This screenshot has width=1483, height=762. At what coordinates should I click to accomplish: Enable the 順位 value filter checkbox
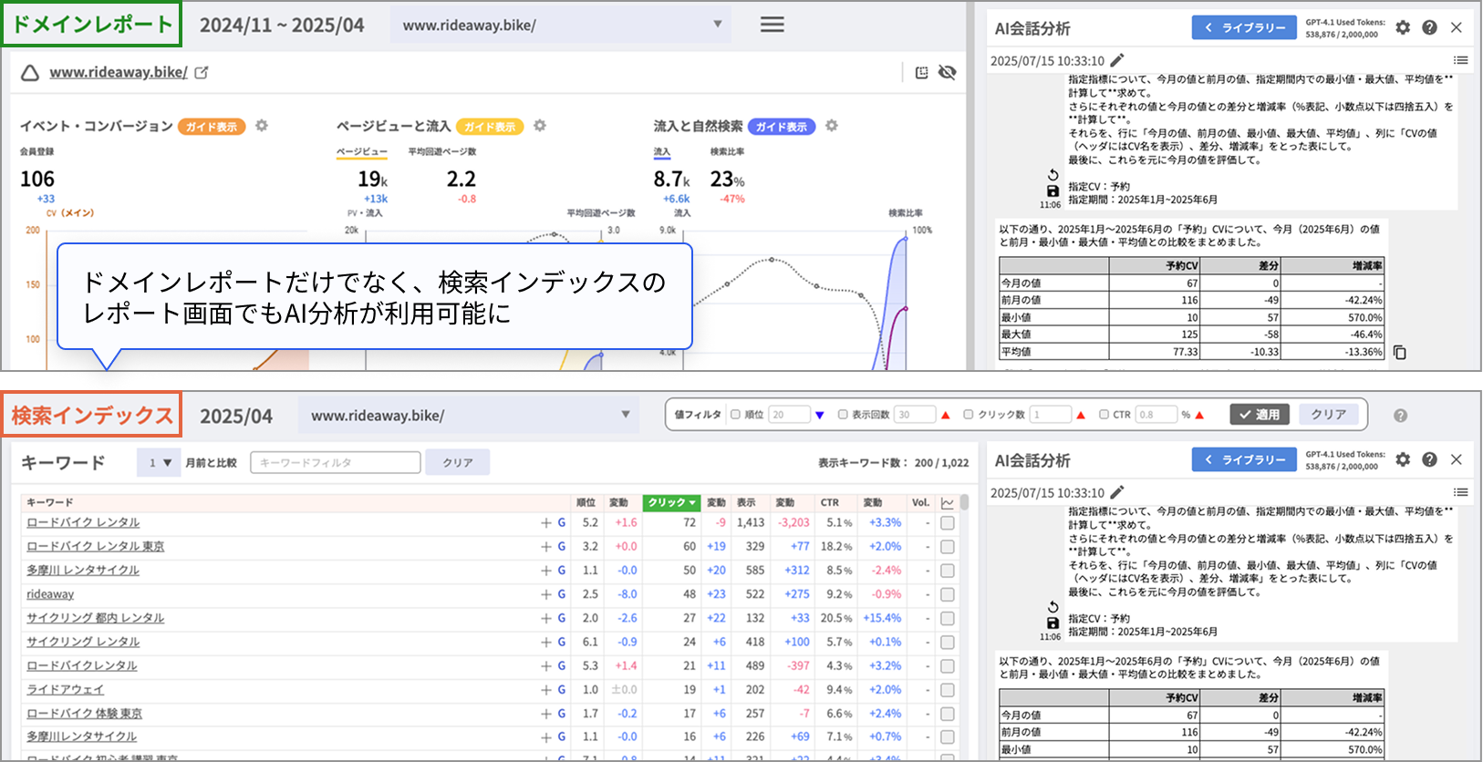tap(735, 415)
